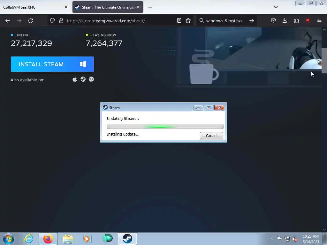327x245 pixels.
Task: Open the uBlock Origin extension icon
Action: coord(308,20)
